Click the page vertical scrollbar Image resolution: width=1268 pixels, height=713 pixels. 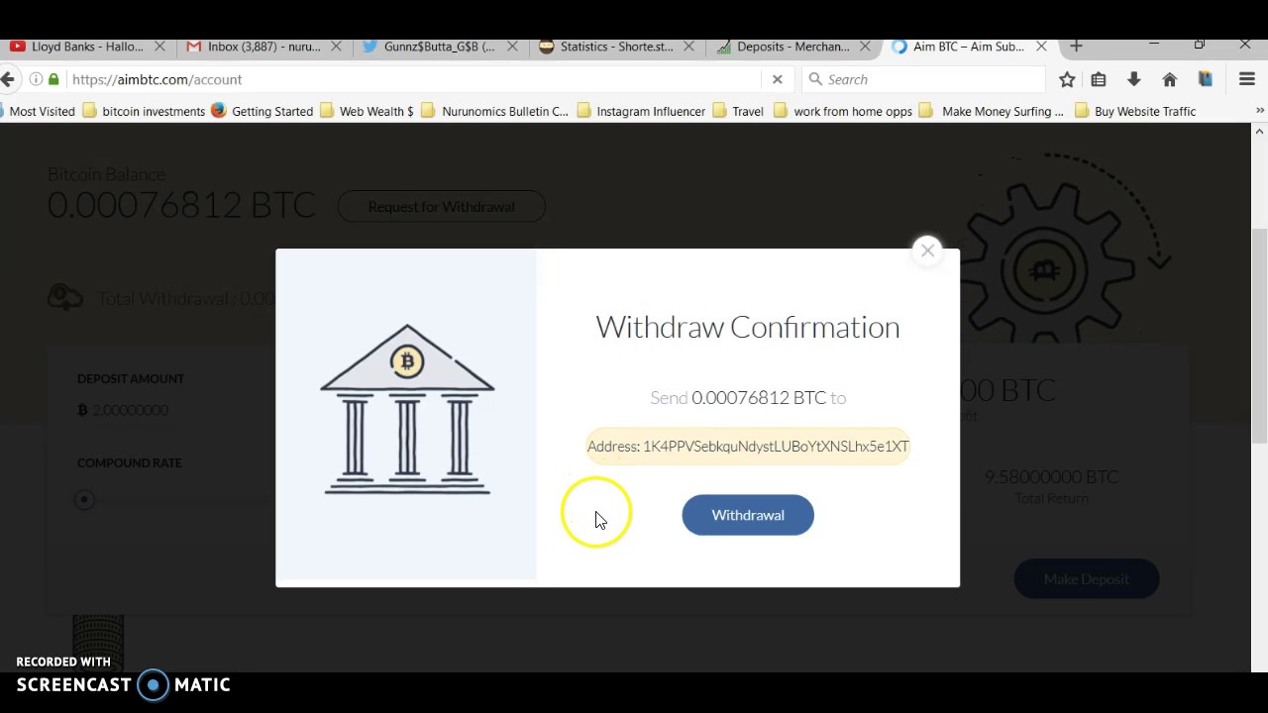point(1259,337)
